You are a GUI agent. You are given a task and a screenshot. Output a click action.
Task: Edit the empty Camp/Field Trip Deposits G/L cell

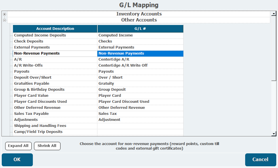click(140, 132)
